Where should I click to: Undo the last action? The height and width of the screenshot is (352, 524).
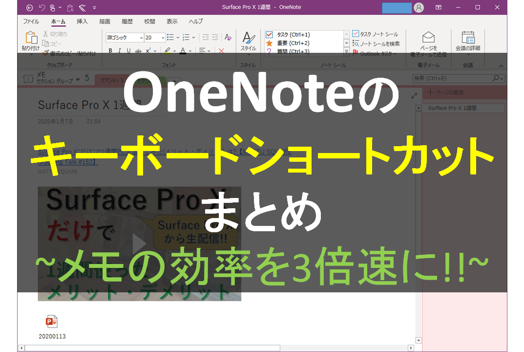coord(42,7)
